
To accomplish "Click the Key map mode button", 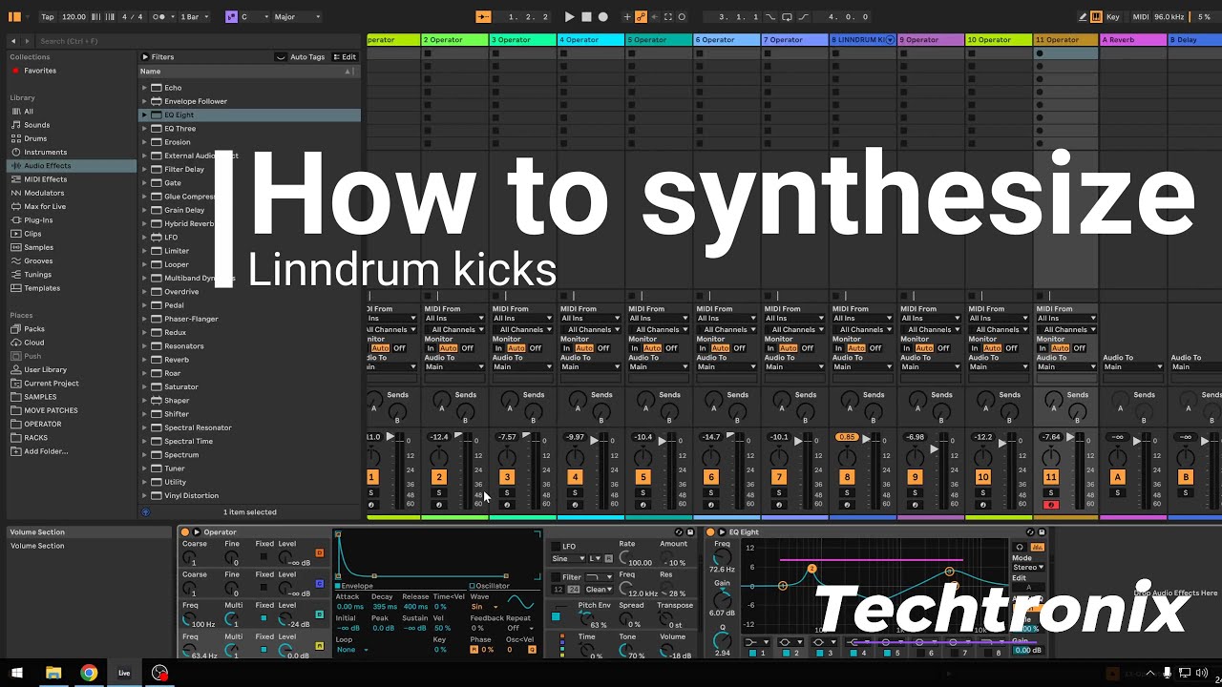I will tap(1113, 16).
